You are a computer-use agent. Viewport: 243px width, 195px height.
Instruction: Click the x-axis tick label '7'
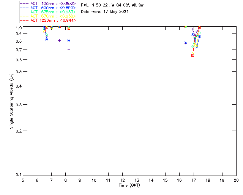click(51, 180)
